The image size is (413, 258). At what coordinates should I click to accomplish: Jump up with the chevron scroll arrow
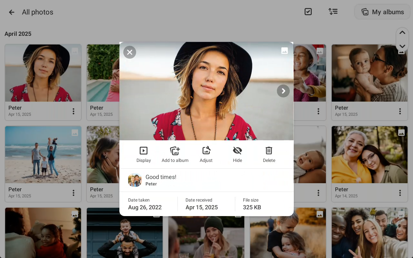[x=402, y=33]
